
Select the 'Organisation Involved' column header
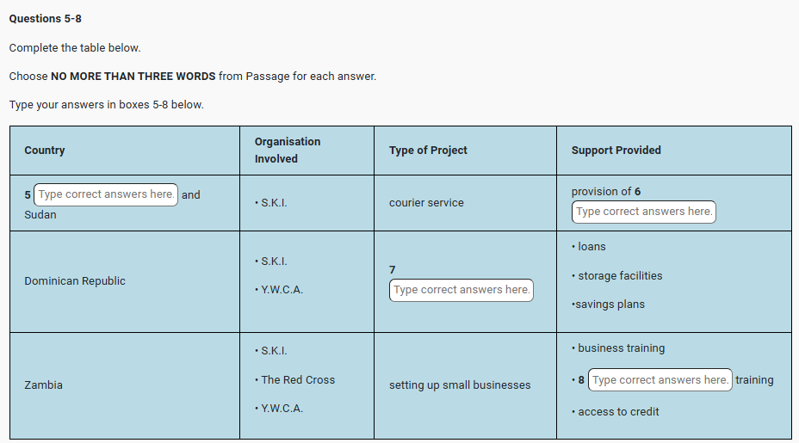point(288,151)
